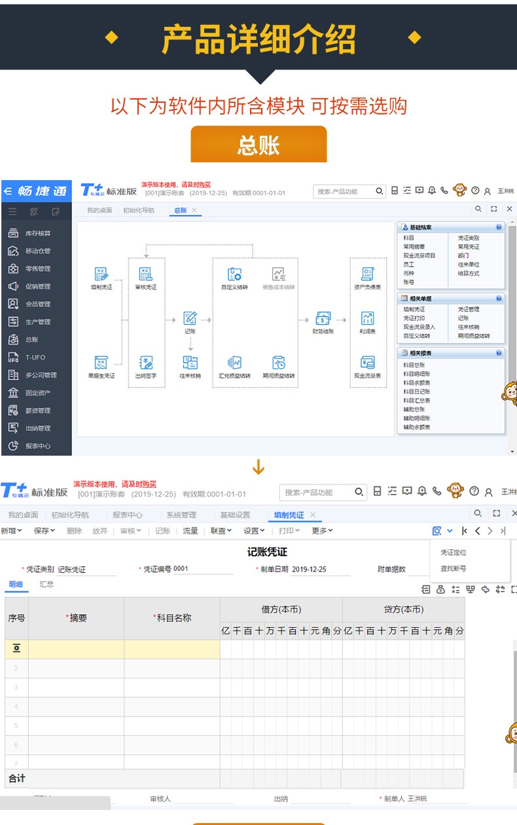This screenshot has height=825, width=517.
Task: Launch 自定义结转 flow icon
Action: (x=234, y=274)
